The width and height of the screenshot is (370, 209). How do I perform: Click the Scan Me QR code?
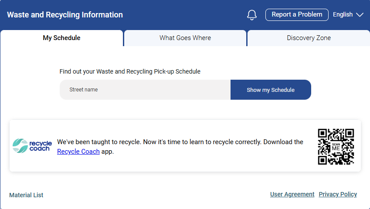(336, 147)
